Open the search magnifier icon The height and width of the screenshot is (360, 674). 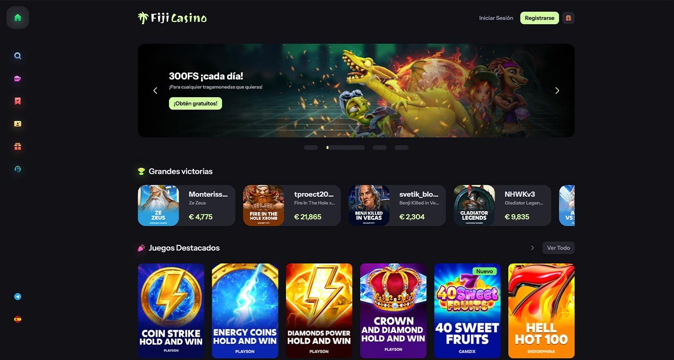pyautogui.click(x=18, y=56)
